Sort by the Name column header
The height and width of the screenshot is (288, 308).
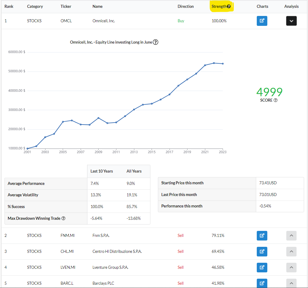click(x=97, y=7)
